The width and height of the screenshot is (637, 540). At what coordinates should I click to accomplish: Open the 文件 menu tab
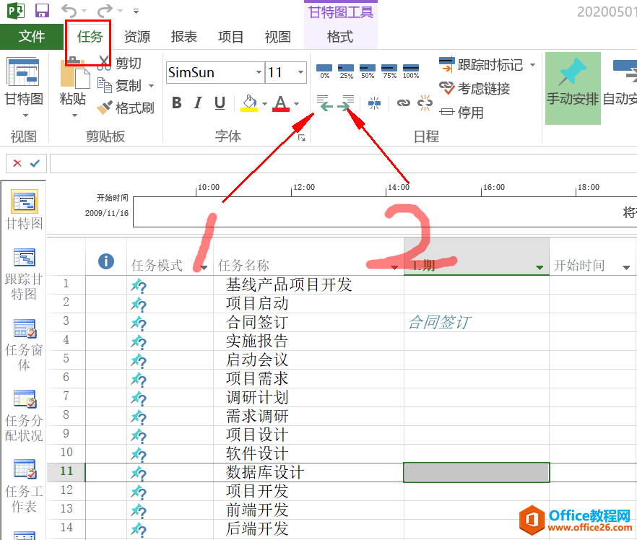click(32, 37)
